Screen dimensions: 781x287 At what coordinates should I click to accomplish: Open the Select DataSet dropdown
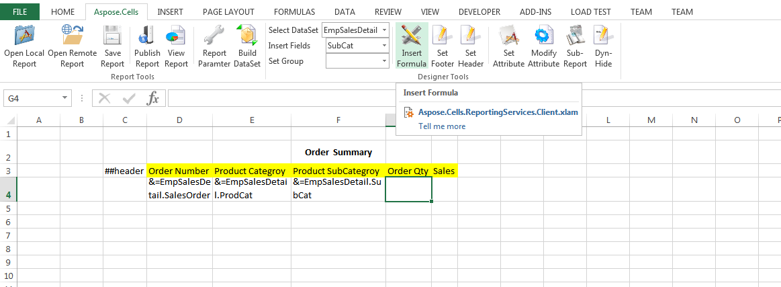[x=384, y=30]
